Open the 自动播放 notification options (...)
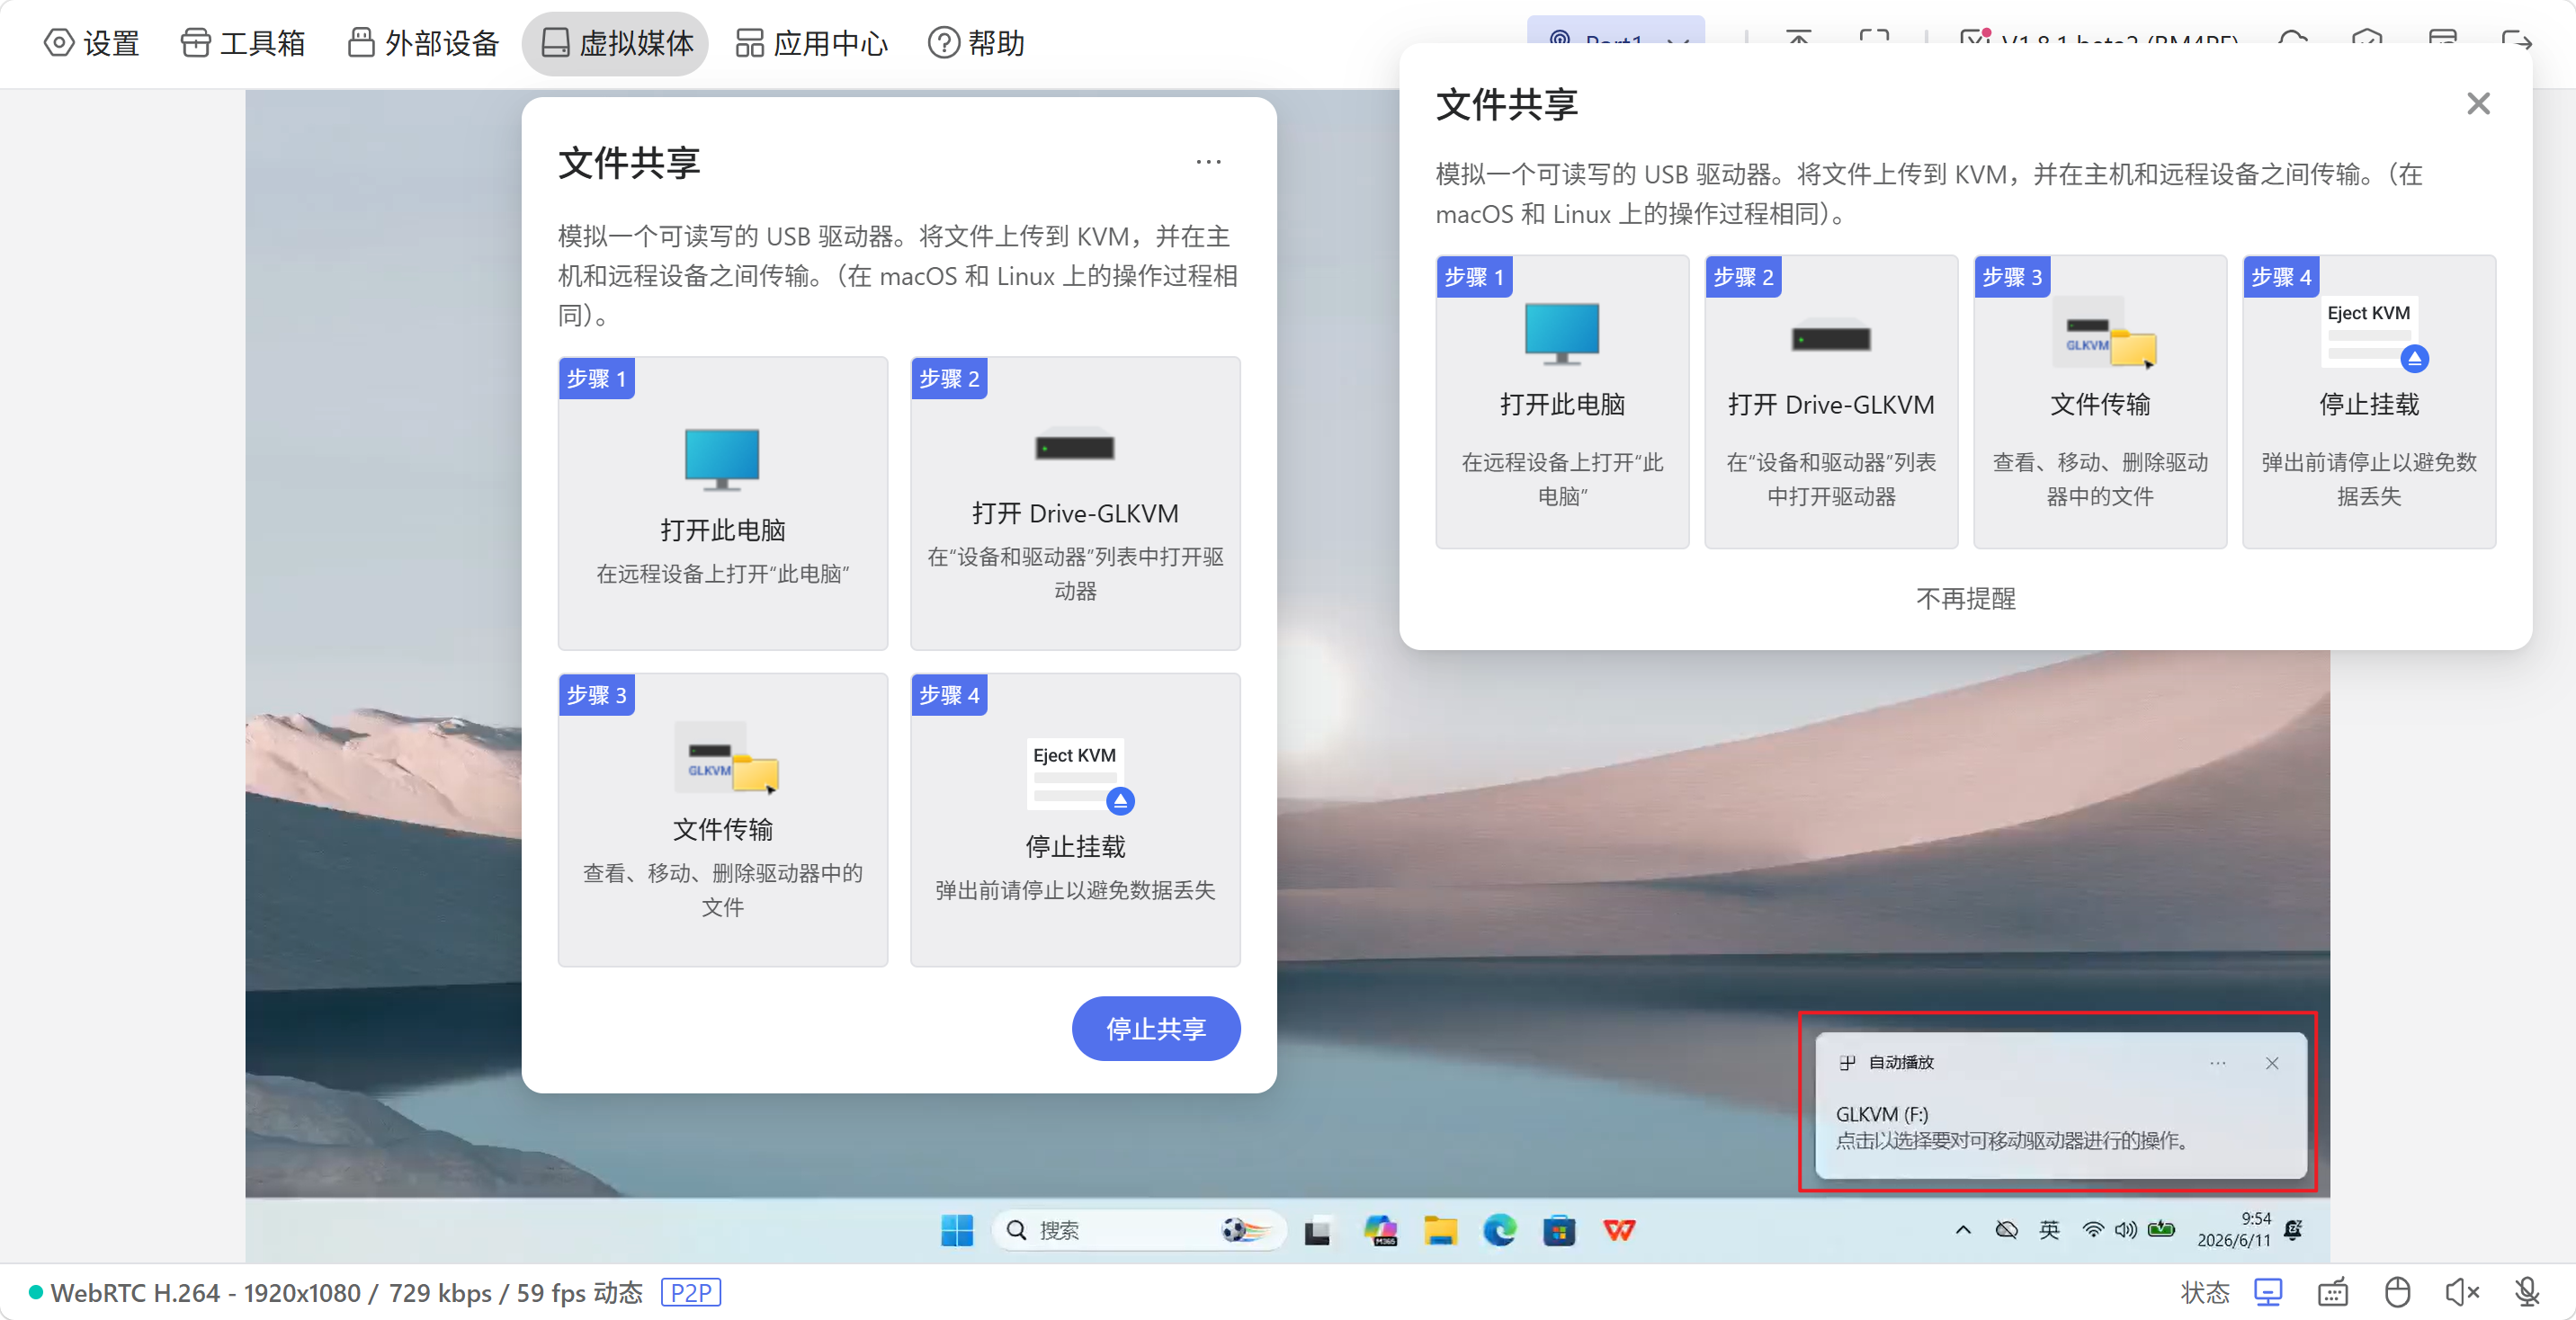The height and width of the screenshot is (1320, 2576). (x=2218, y=1062)
